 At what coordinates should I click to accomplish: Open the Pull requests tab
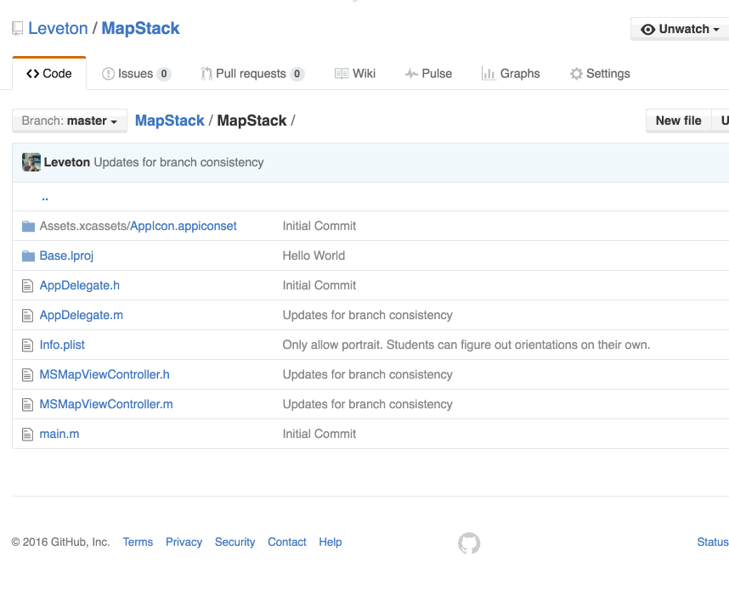[252, 74]
